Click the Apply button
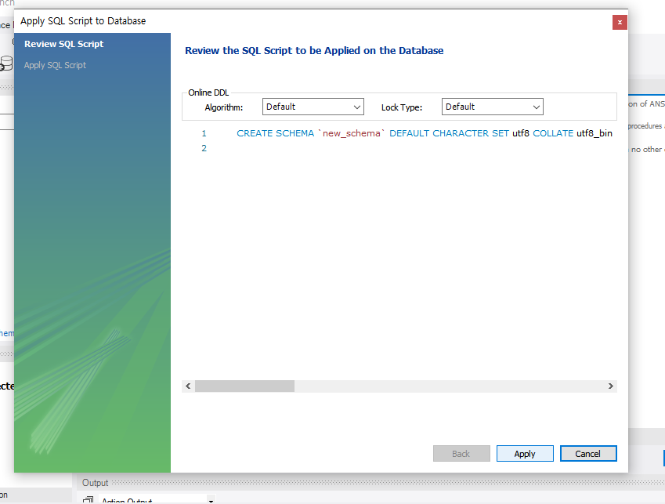Viewport: 665px width, 504px height. tap(525, 454)
